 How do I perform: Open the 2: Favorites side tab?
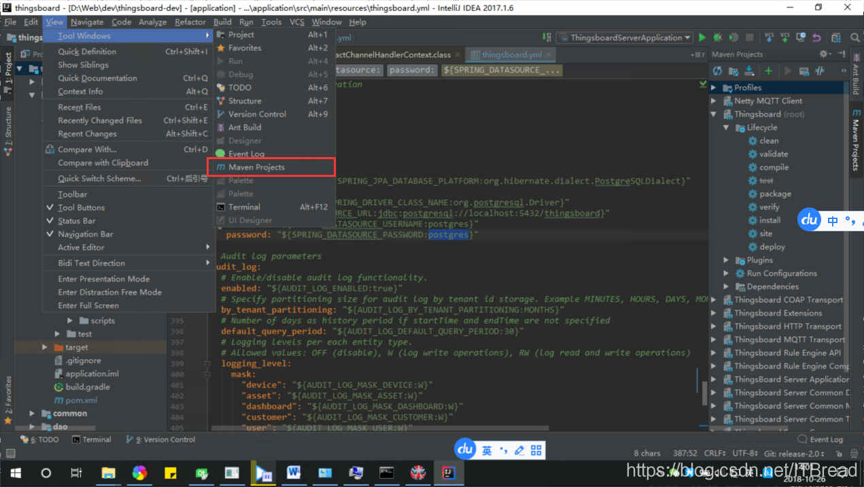tap(8, 400)
